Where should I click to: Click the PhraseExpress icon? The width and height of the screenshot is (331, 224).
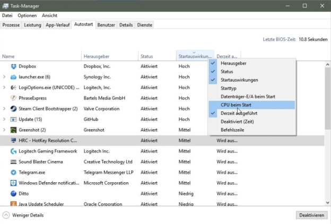[13, 98]
